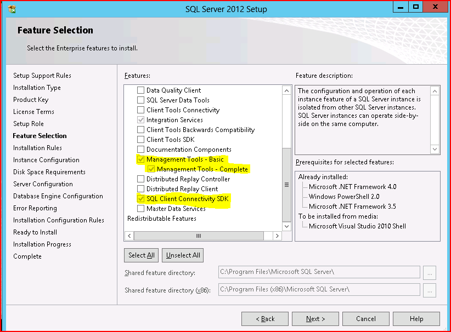
Task: Click the Unselect All button
Action: (183, 255)
